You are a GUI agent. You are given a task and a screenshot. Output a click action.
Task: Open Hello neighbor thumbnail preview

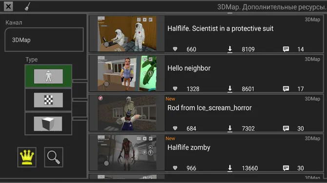pos(127,73)
